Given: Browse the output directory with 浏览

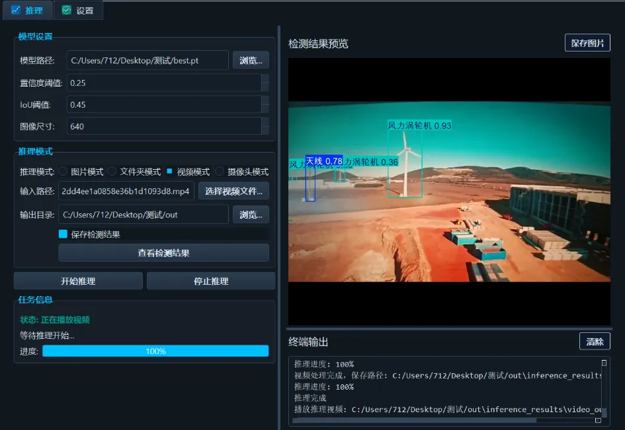Looking at the screenshot, I should pos(251,213).
